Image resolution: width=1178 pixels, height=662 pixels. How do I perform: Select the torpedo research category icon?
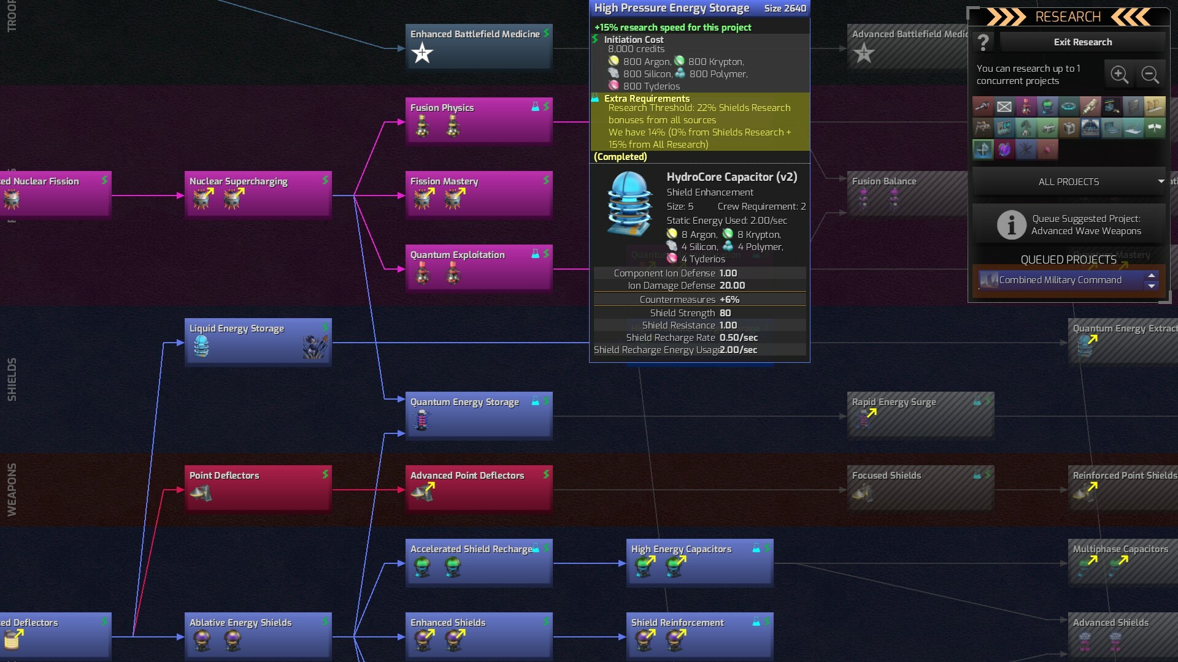click(x=1090, y=107)
